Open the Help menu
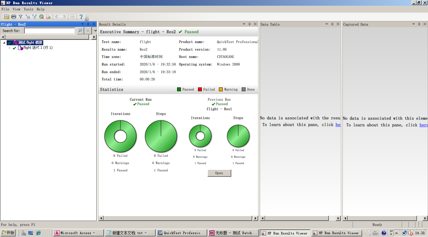Viewport: 428px width, 237px height. [x=41, y=9]
